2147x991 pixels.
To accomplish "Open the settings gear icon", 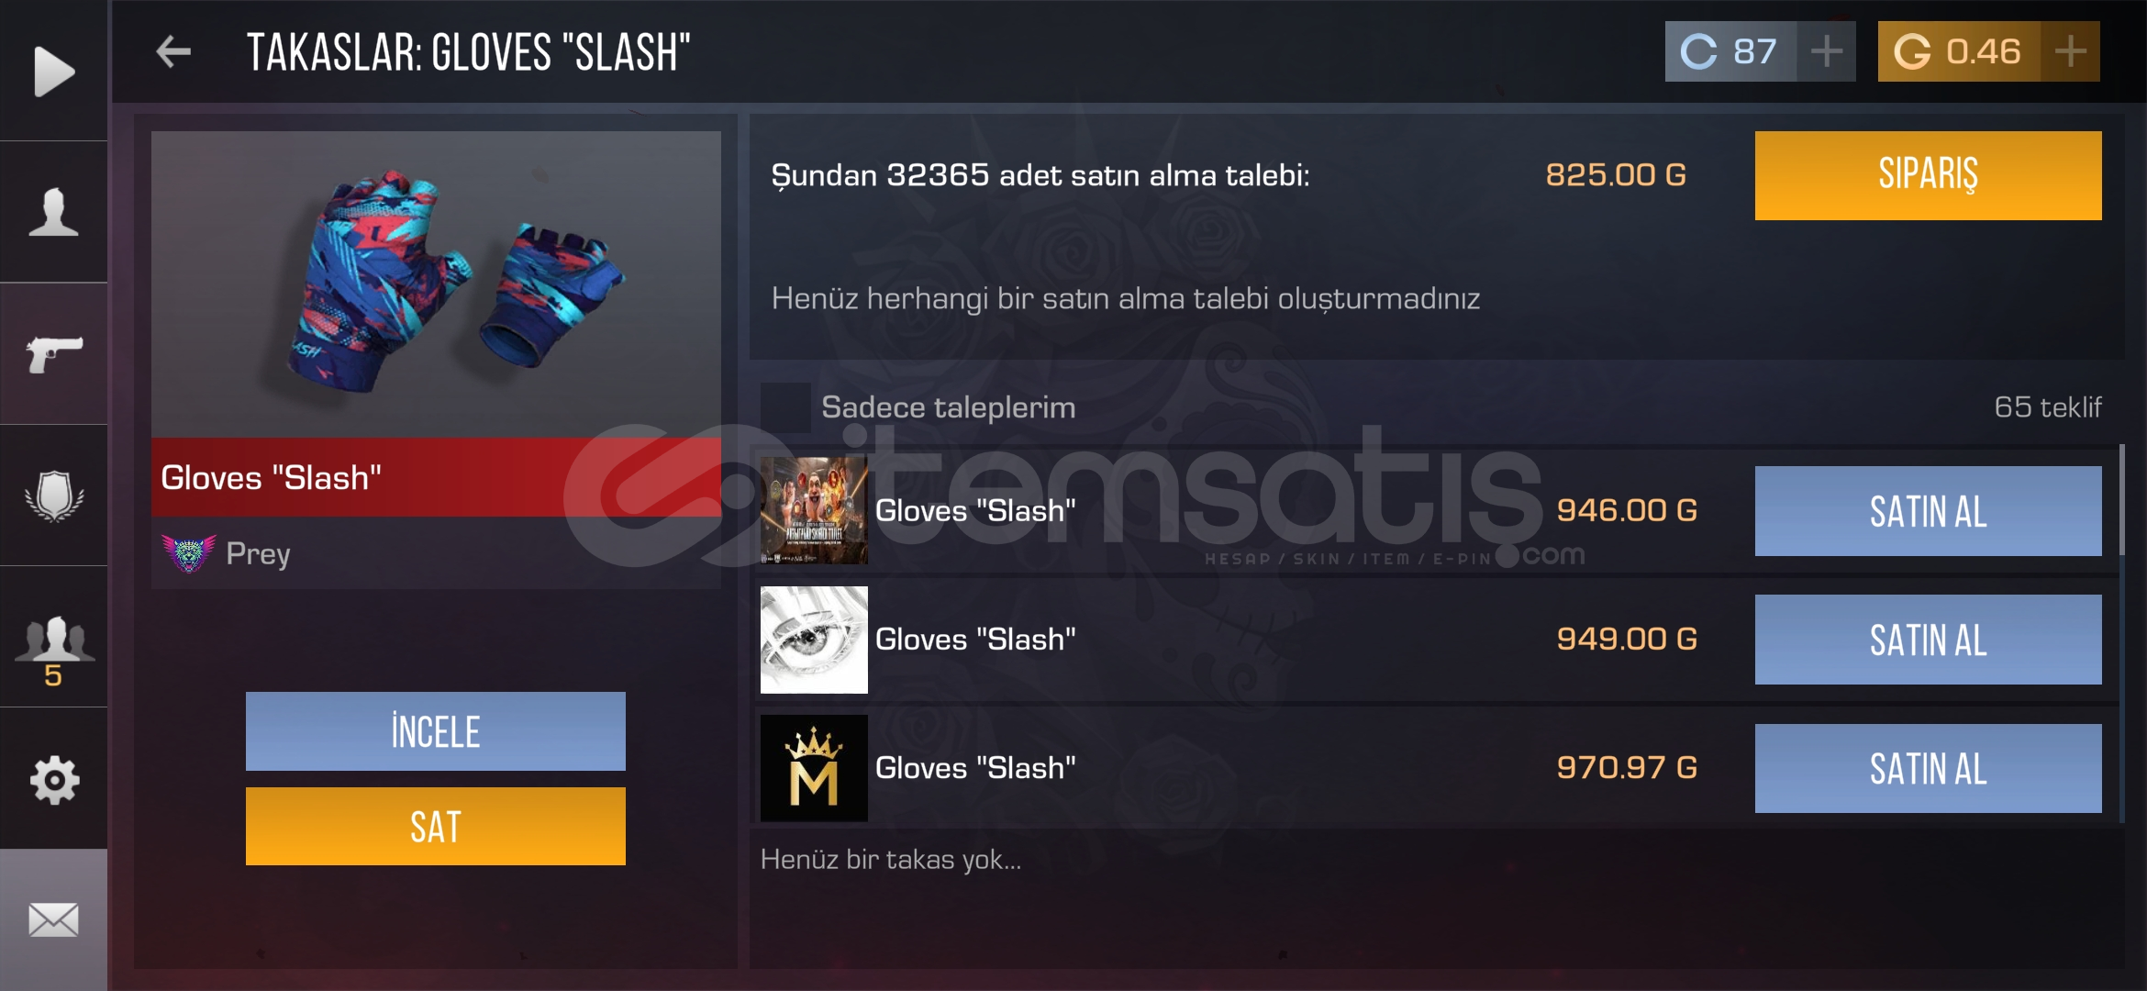I will click(54, 780).
